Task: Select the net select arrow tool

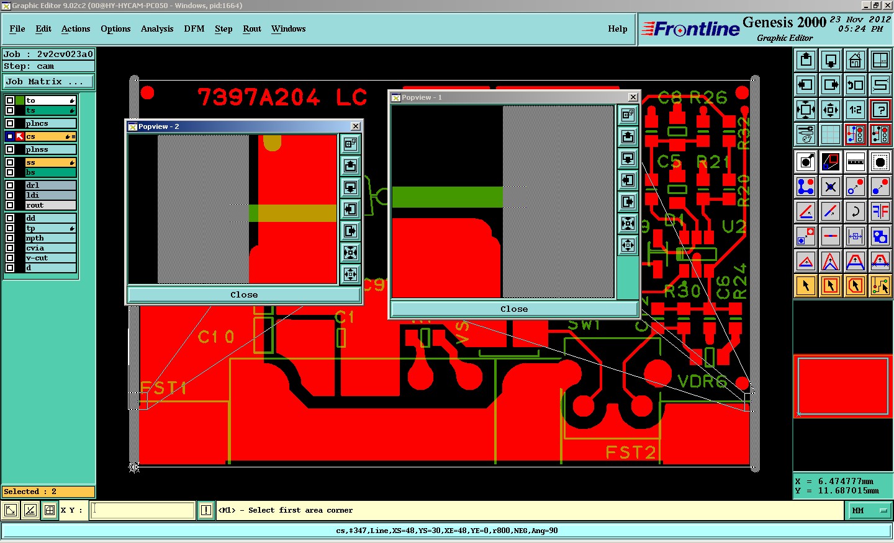Action: (x=880, y=286)
